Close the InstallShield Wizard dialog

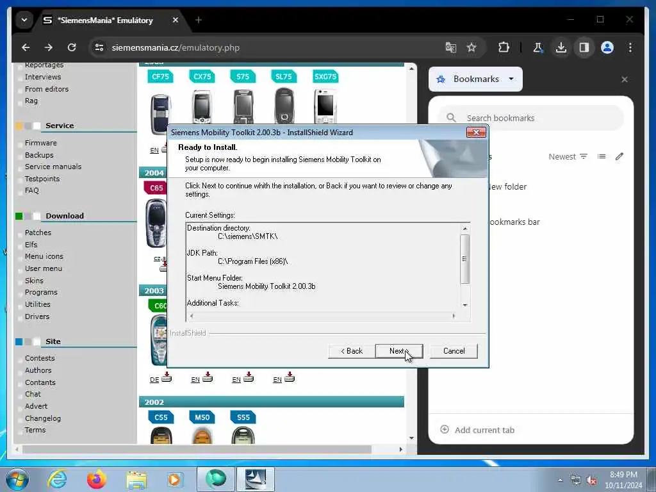click(x=476, y=133)
